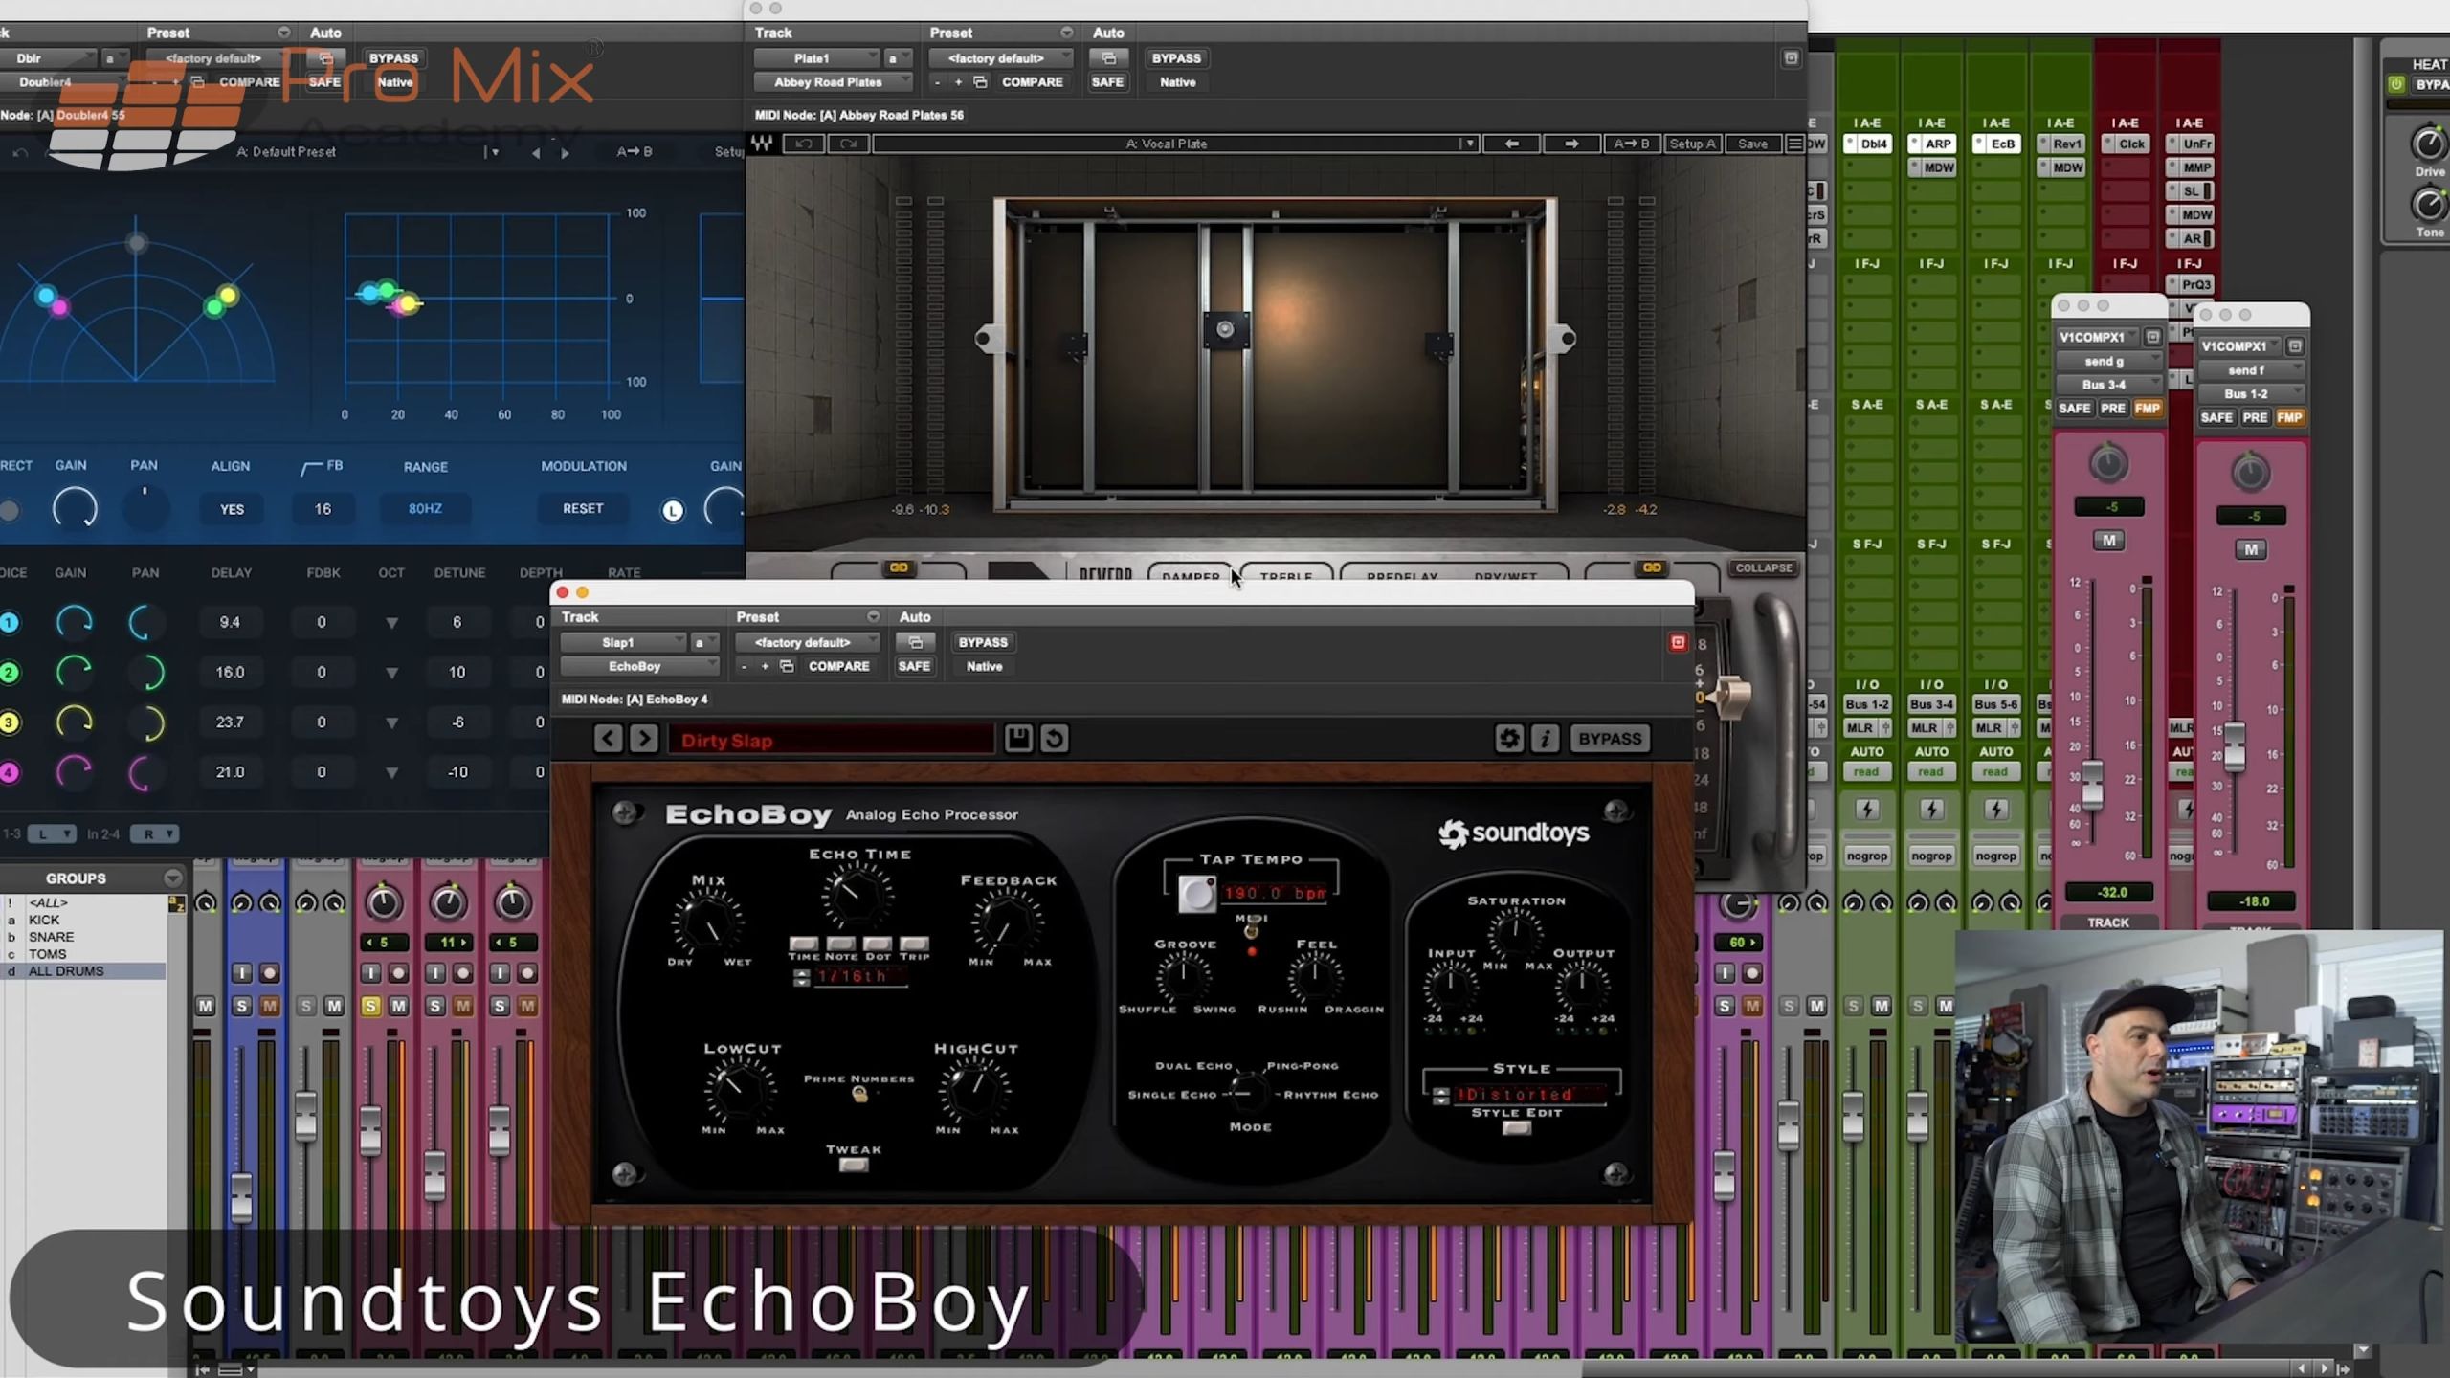Screen dimensions: 2450x1378
Task: Go to previous EchoBoy preset arrow
Action: (608, 738)
